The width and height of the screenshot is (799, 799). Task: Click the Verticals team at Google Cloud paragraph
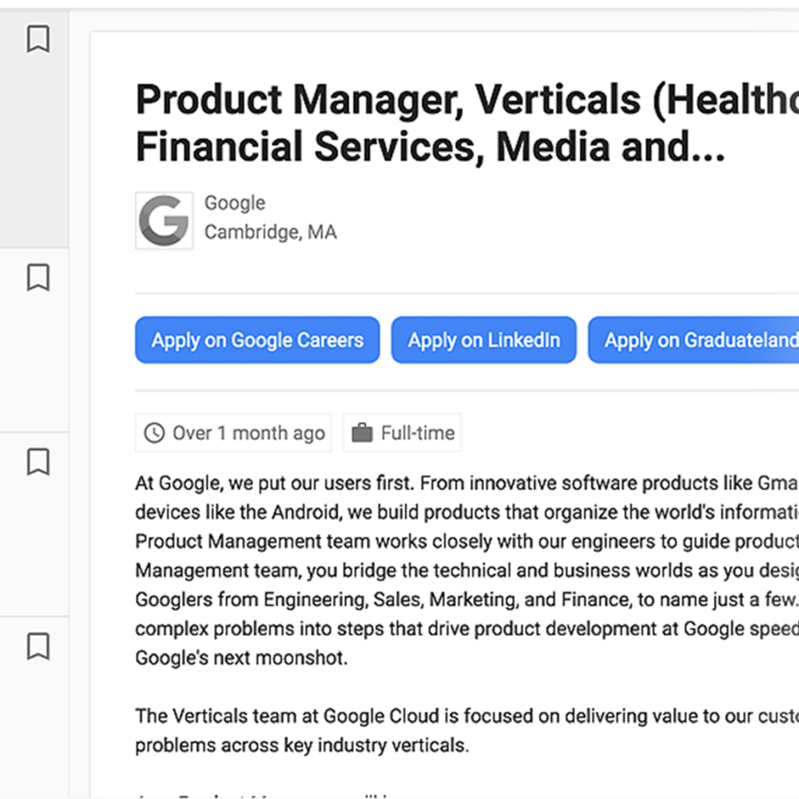coord(467,730)
